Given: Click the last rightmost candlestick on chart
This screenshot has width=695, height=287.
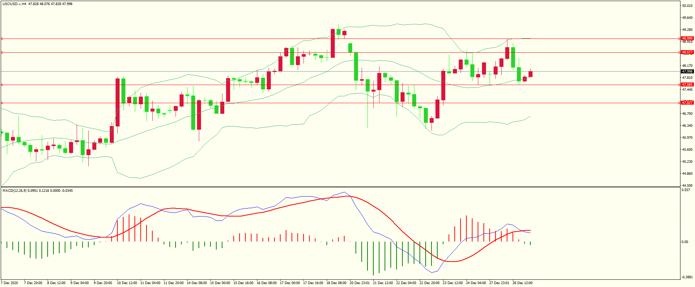Looking at the screenshot, I should (x=530, y=74).
